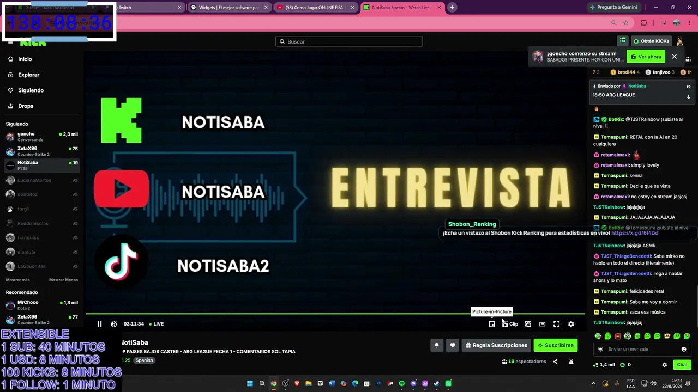Open Picture-in-Picture mode
The image size is (698, 392).
pyautogui.click(x=492, y=324)
